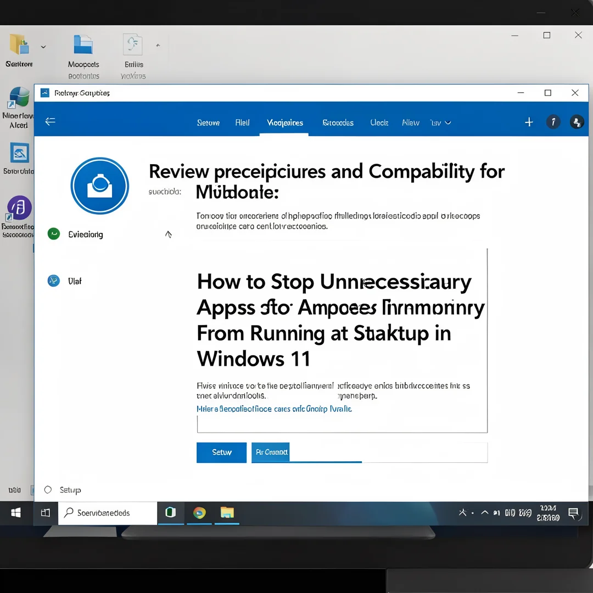
Task: Open the info icon in the header
Action: pos(553,122)
